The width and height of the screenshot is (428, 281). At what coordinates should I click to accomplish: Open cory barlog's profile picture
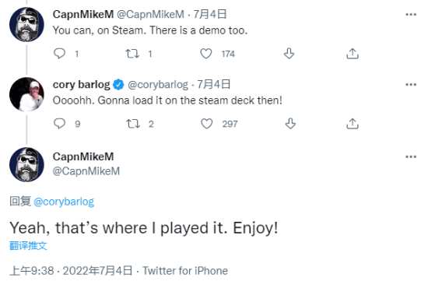coord(26,94)
